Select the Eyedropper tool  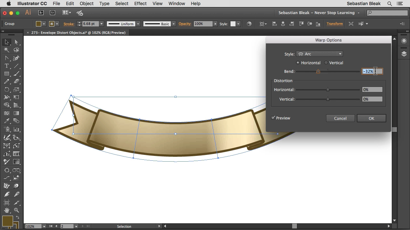pos(7,121)
